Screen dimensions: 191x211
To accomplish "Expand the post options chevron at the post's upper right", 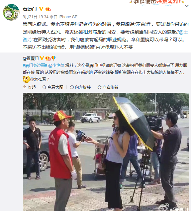I will [x=187, y=6].
